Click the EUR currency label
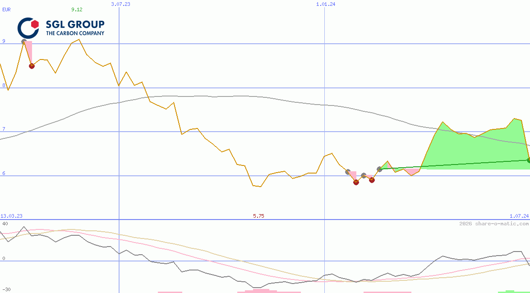The width and height of the screenshot is (530, 293). click(x=6, y=9)
